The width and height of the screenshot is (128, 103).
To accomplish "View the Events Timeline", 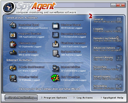I will coord(28,52).
